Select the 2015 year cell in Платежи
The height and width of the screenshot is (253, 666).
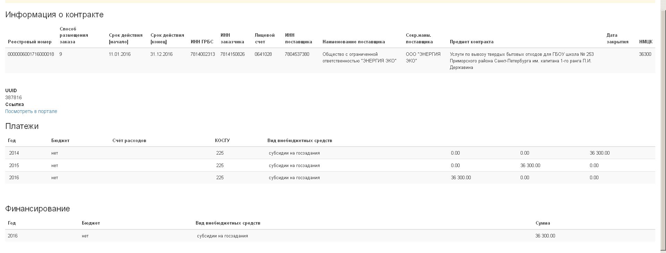point(14,165)
